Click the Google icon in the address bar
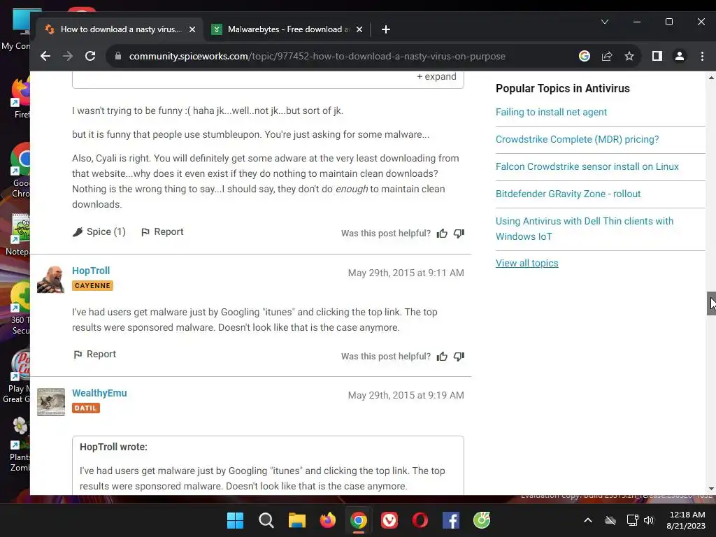The height and width of the screenshot is (537, 716). point(585,56)
